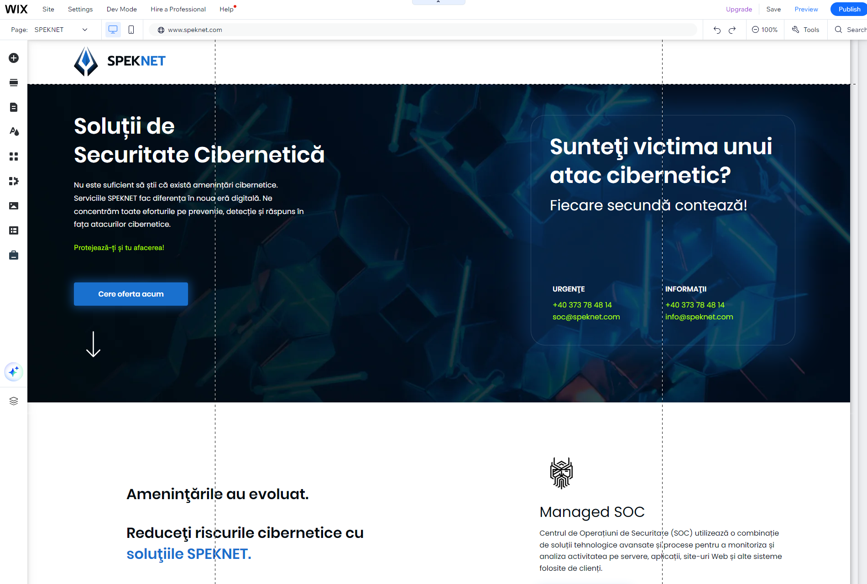
Task: Open the Pages & Menu panel
Action: (x=14, y=107)
